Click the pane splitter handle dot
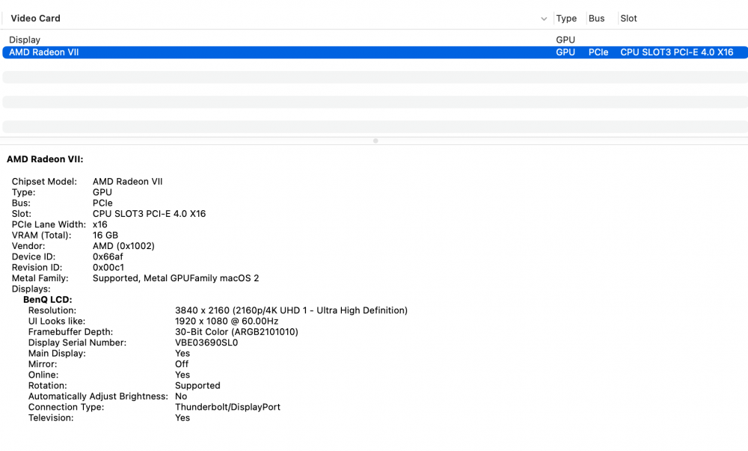 [375, 141]
